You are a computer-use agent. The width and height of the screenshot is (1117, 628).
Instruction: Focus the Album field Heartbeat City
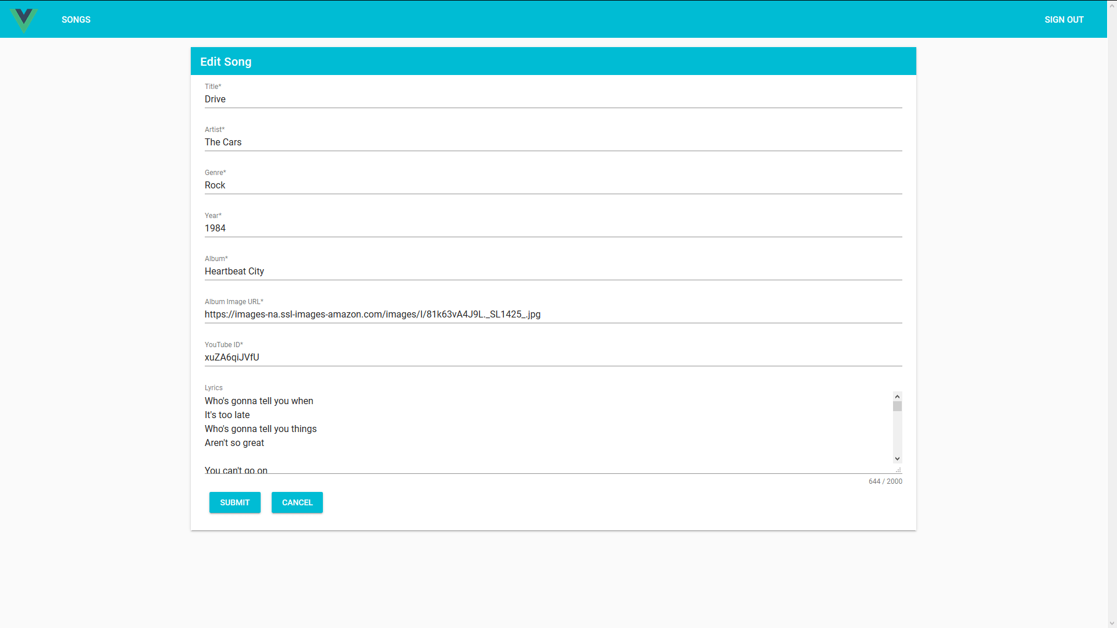tap(553, 272)
